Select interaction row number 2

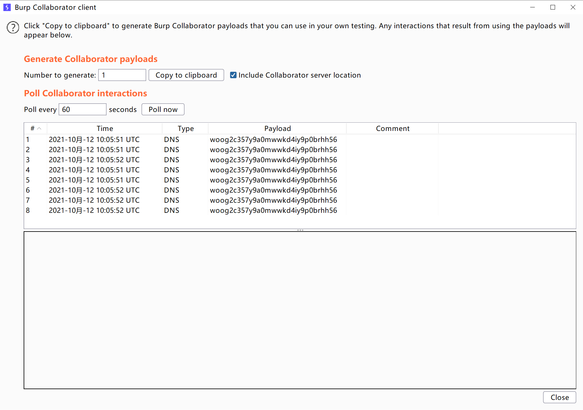coord(300,150)
